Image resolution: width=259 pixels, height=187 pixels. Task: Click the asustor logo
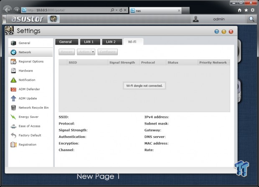(x=28, y=19)
